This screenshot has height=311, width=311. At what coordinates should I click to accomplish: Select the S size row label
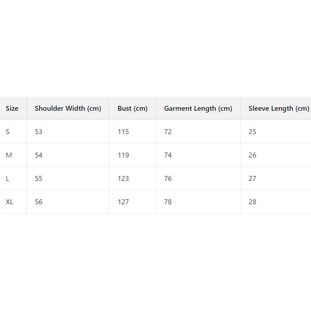[x=7, y=132]
